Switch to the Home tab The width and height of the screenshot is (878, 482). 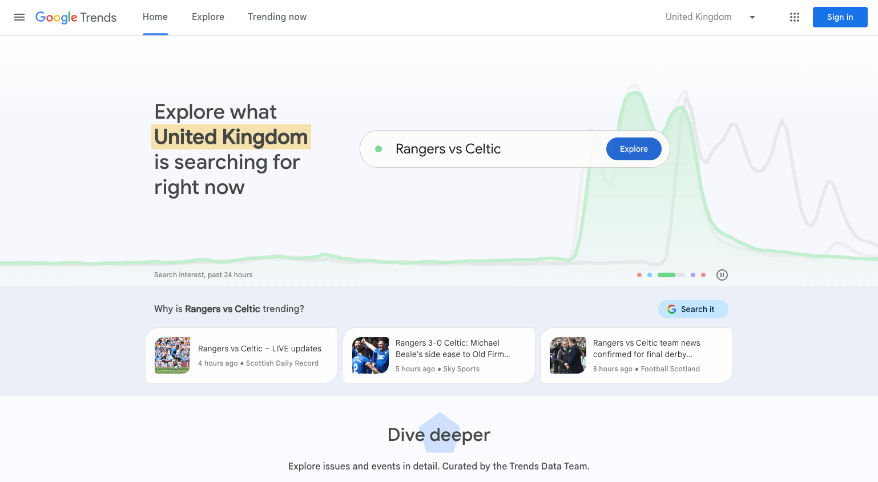155,17
